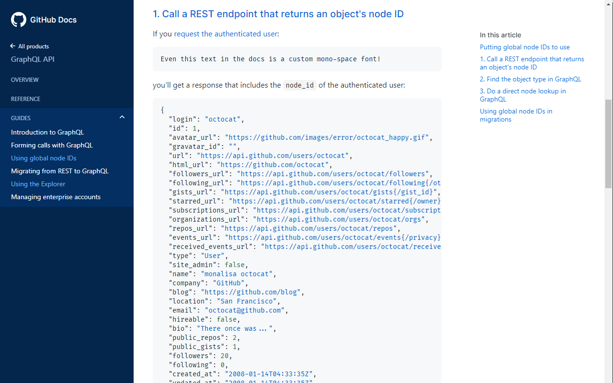Click the In this article heading
The width and height of the screenshot is (613, 383).
pos(500,35)
